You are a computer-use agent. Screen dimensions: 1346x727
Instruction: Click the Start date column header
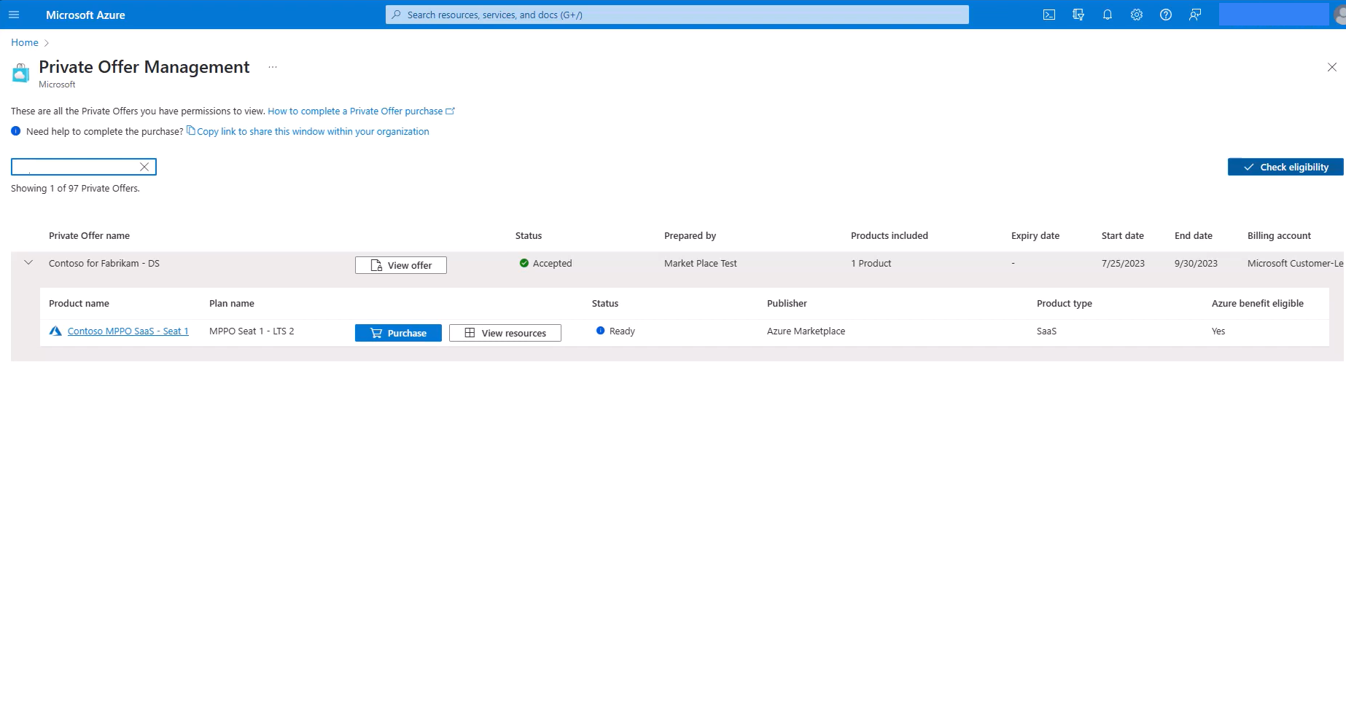click(x=1123, y=235)
